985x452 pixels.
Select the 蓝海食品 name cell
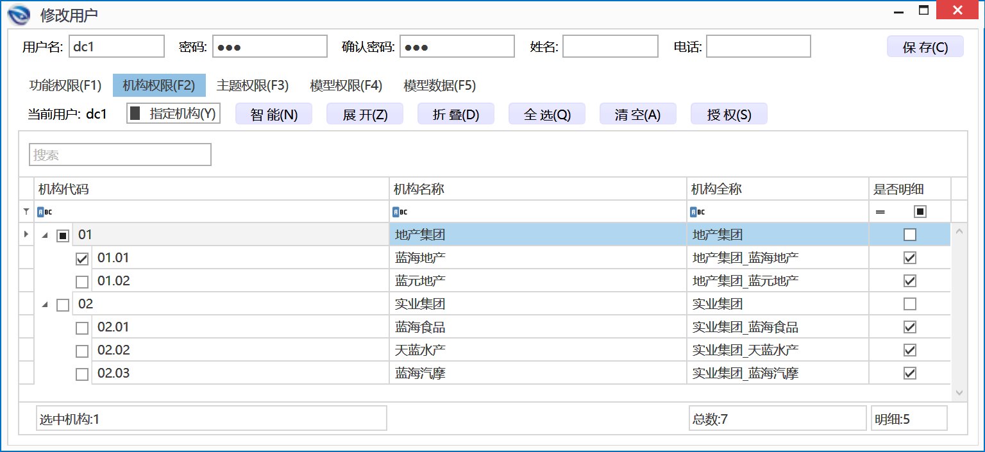click(x=538, y=327)
